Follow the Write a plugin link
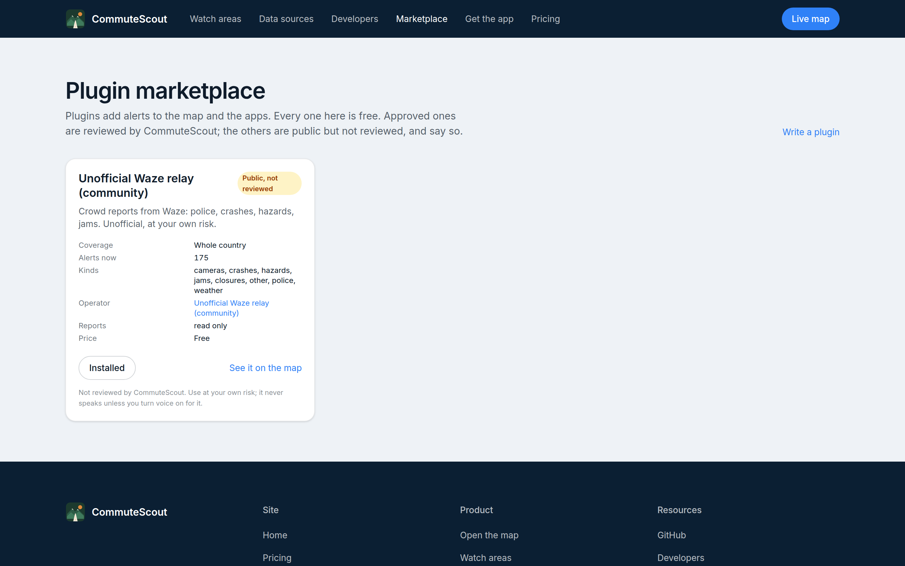Screen dimensions: 905x566 click(811, 132)
